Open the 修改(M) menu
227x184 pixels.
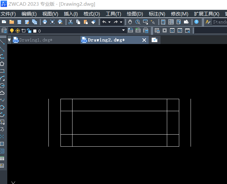180,14
